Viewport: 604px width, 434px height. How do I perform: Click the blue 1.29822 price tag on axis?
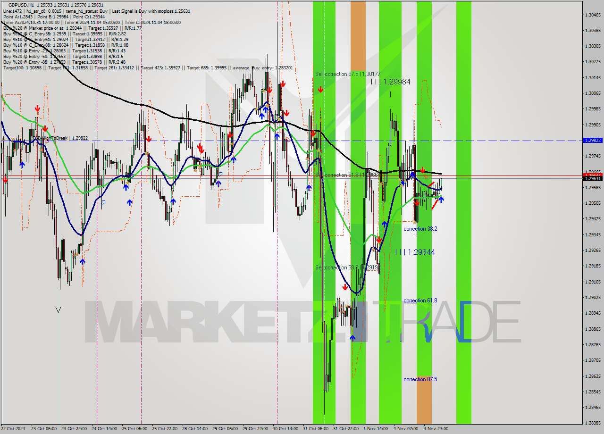[x=593, y=141]
